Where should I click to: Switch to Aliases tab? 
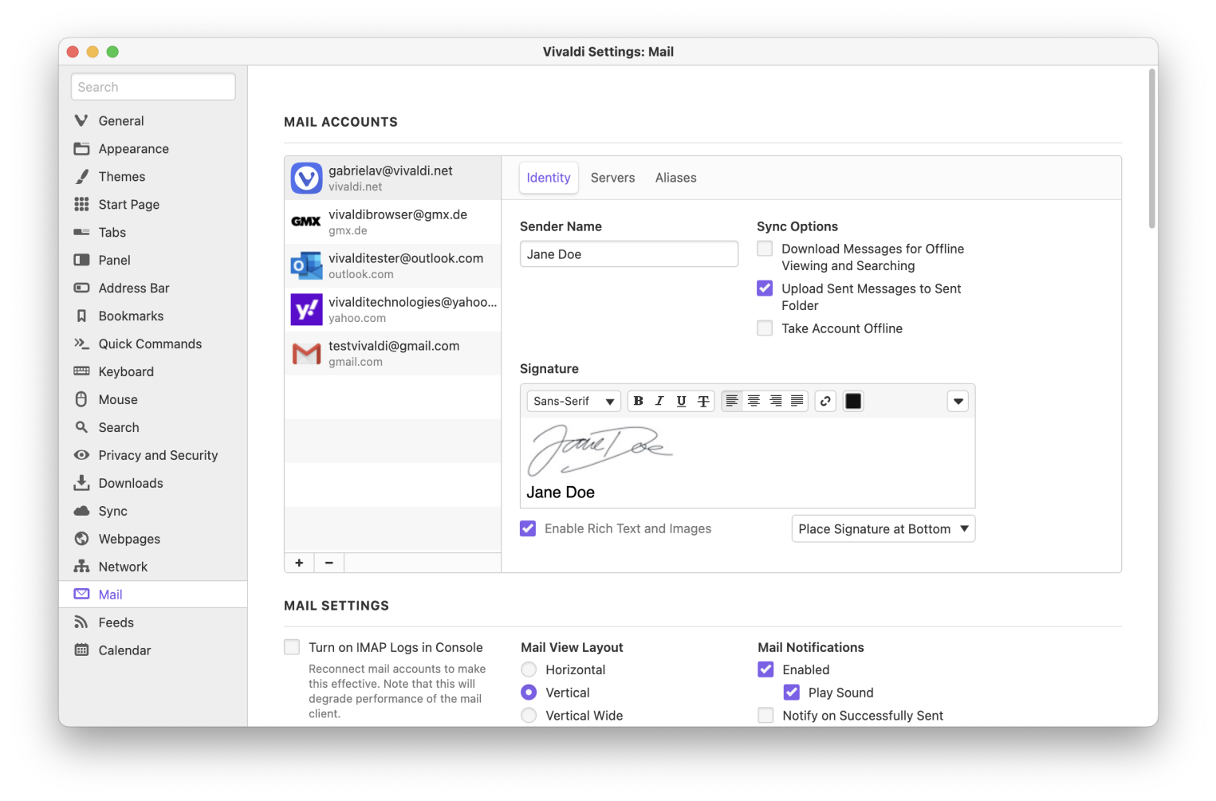pos(676,178)
